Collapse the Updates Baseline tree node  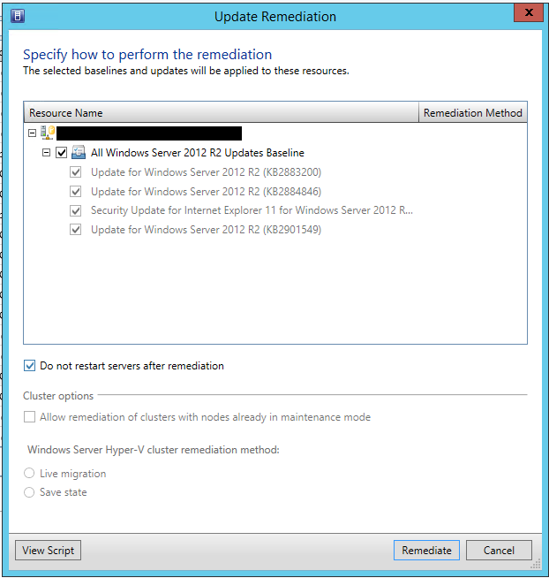[x=47, y=153]
